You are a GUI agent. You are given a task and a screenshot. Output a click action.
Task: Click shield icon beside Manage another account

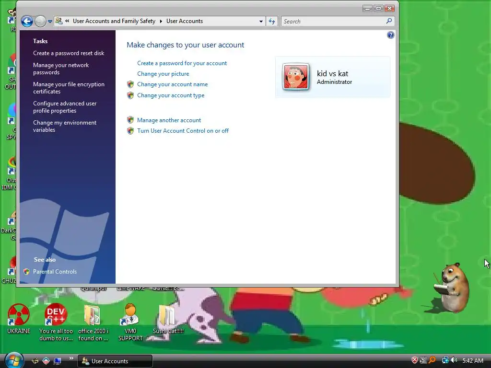click(130, 120)
